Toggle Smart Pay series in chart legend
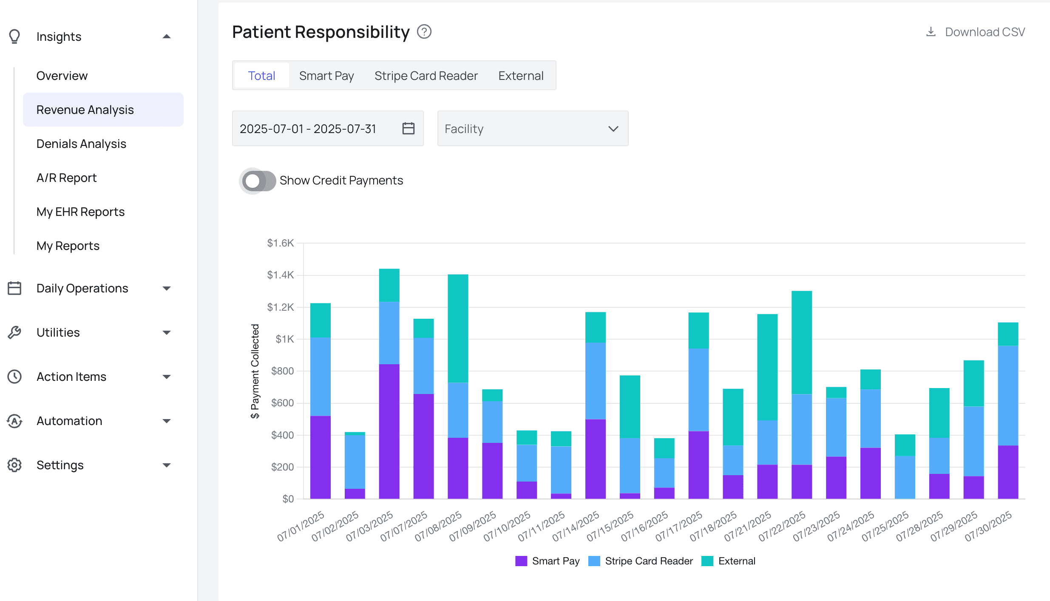Image resolution: width=1050 pixels, height=601 pixels. pyautogui.click(x=555, y=561)
